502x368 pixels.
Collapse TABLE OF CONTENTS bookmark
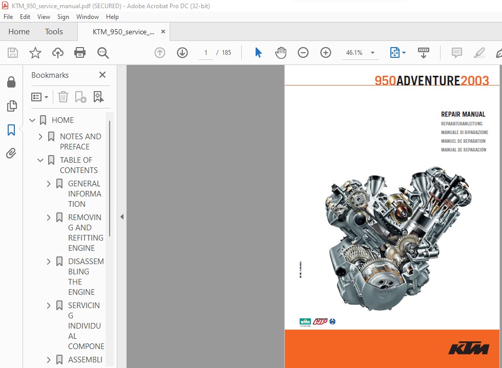point(40,160)
